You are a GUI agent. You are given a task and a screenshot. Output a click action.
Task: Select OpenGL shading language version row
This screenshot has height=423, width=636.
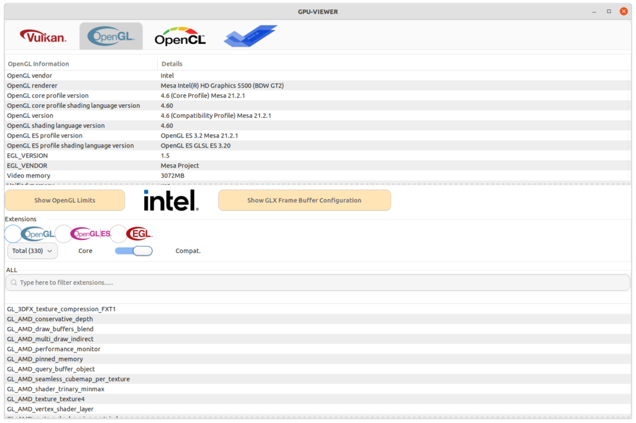[318, 126]
